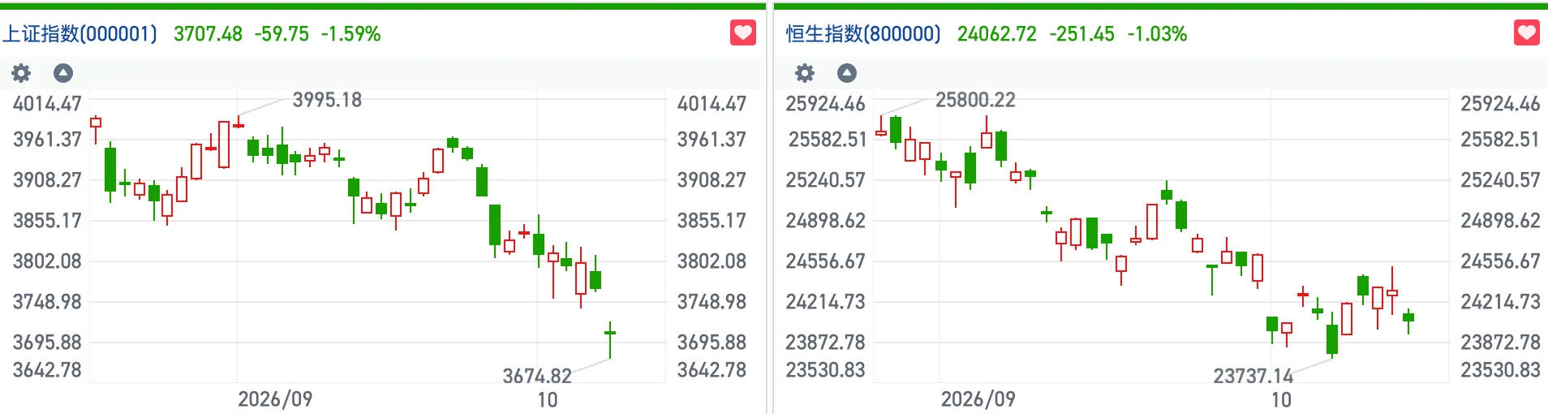This screenshot has width=1548, height=414.
Task: Select the 3674.82 low label on Shanghai chart
Action: click(x=537, y=376)
